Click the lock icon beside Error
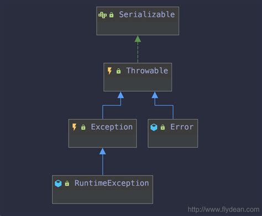262x216 pixels. (x=163, y=127)
